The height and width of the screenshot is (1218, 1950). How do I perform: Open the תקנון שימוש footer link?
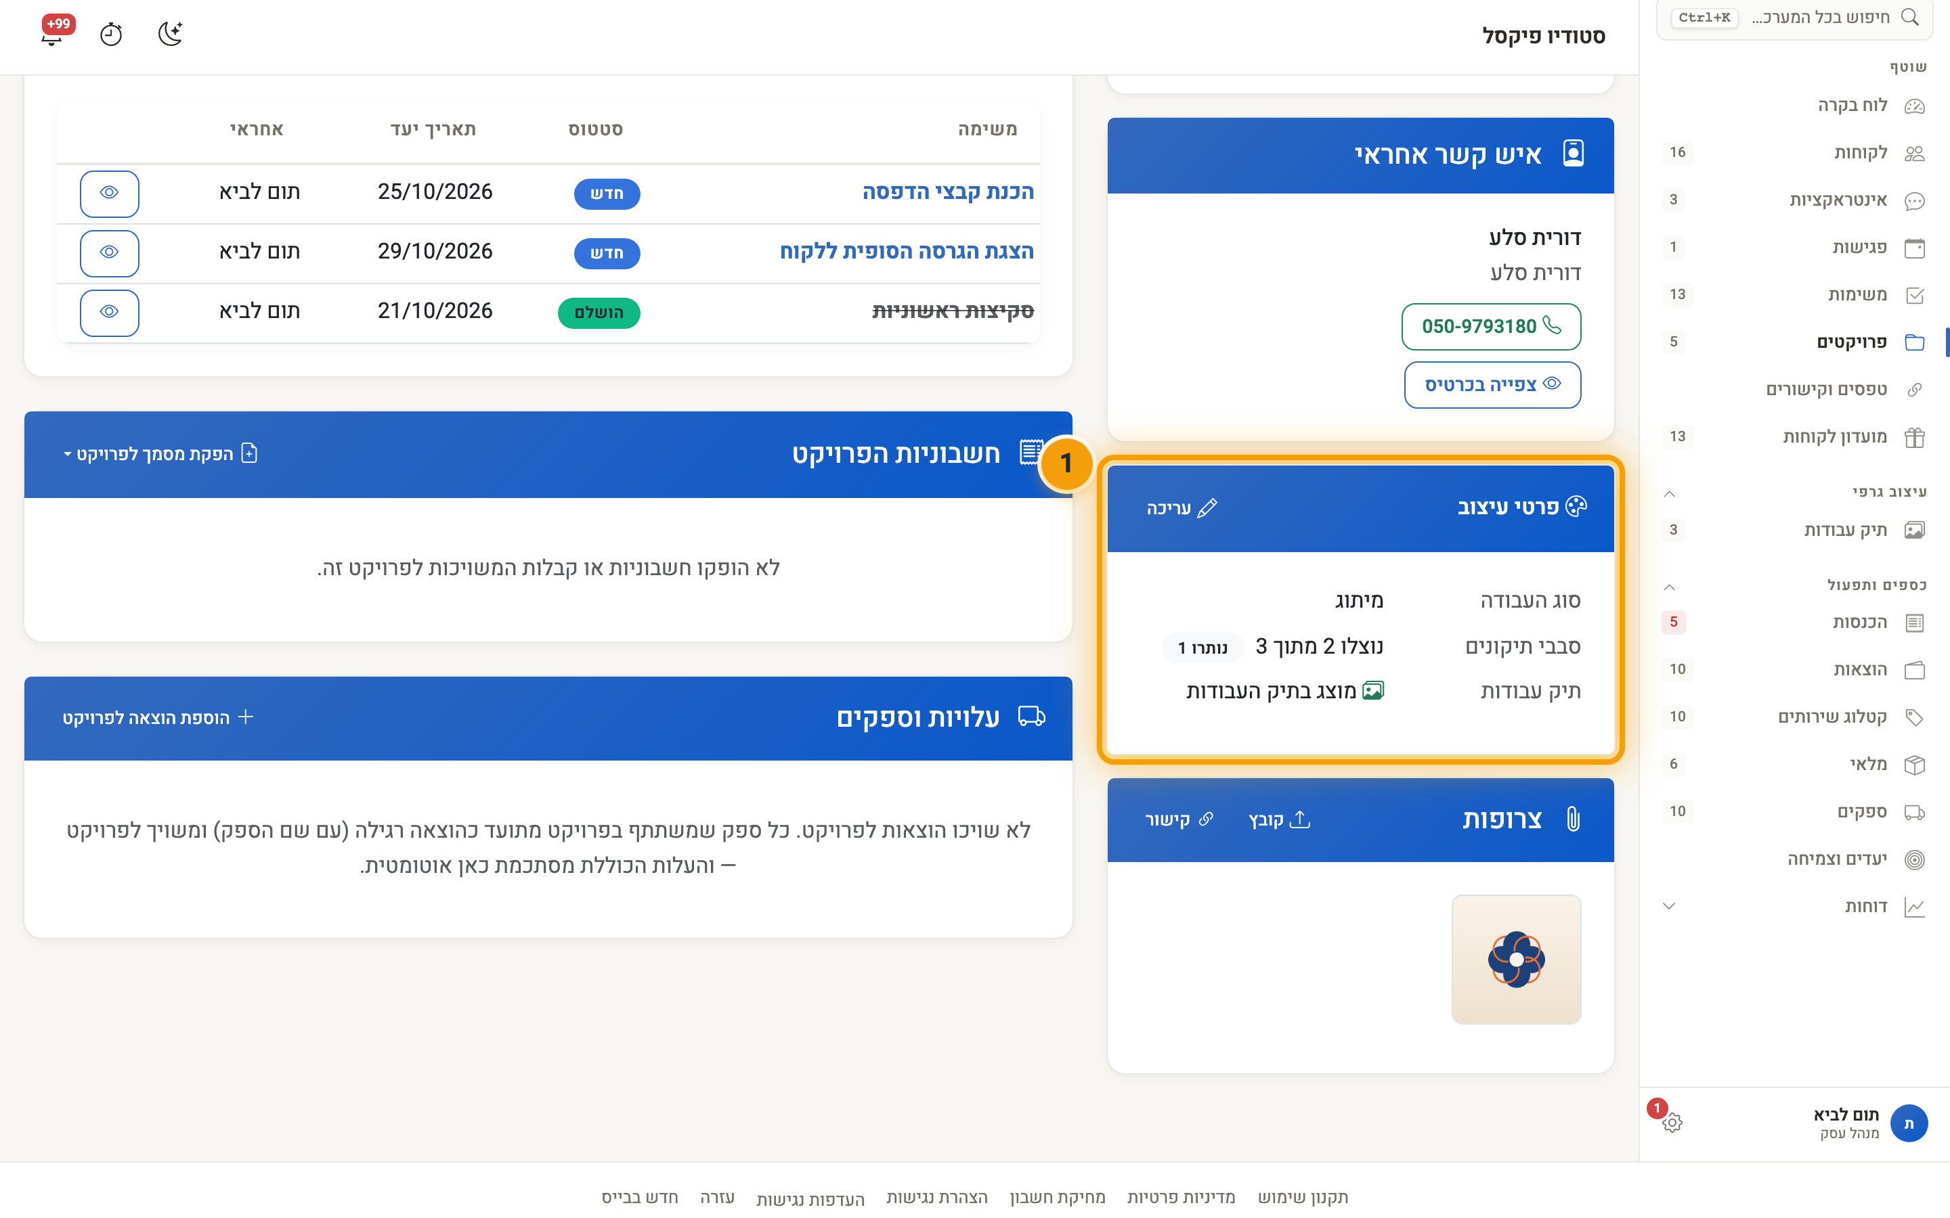coord(1303,1197)
